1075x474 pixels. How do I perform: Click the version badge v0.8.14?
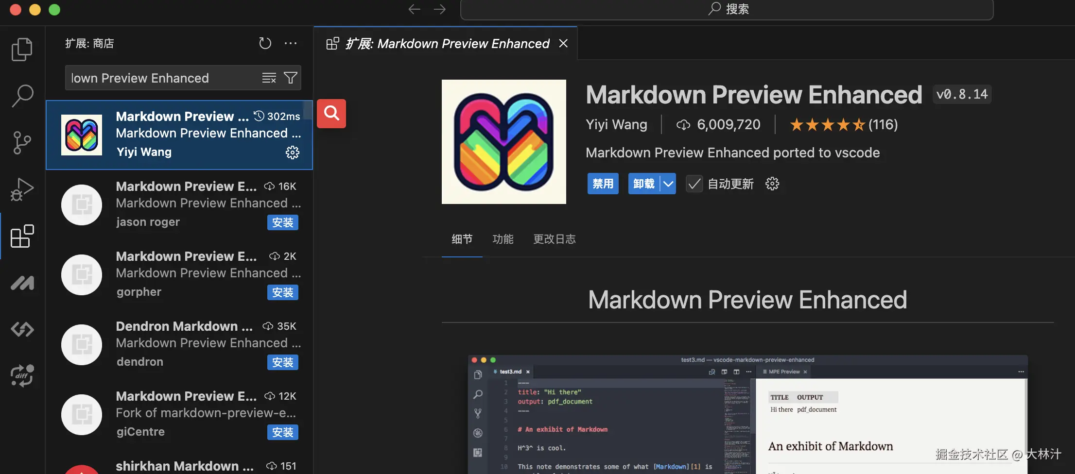[962, 94]
